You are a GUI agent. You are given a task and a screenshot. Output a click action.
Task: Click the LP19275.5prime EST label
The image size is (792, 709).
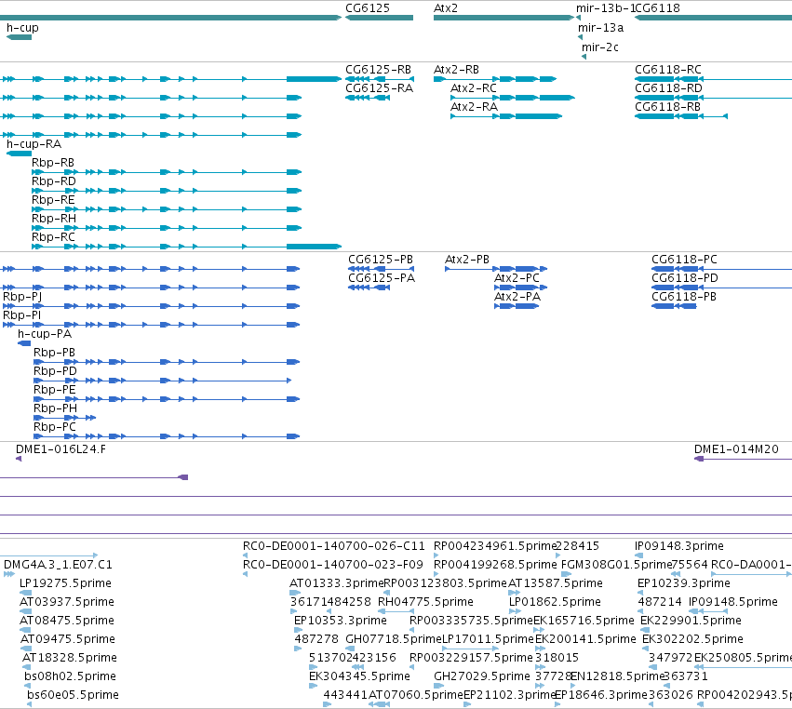65,583
